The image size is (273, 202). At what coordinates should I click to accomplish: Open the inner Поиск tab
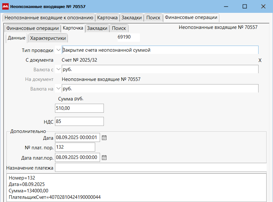(119, 28)
